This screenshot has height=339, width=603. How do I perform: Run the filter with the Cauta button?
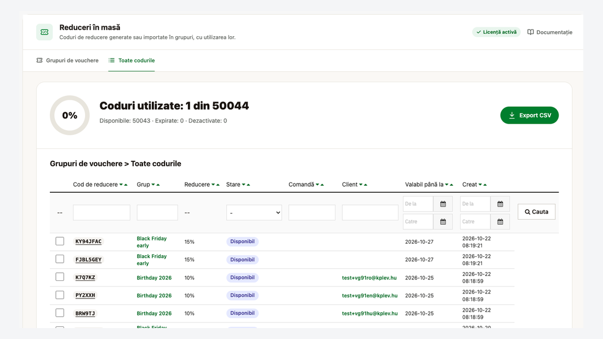[x=537, y=212]
